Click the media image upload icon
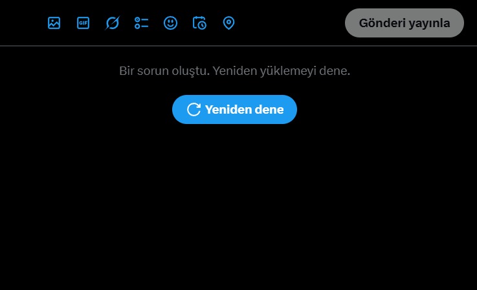This screenshot has width=477, height=290. 54,23
